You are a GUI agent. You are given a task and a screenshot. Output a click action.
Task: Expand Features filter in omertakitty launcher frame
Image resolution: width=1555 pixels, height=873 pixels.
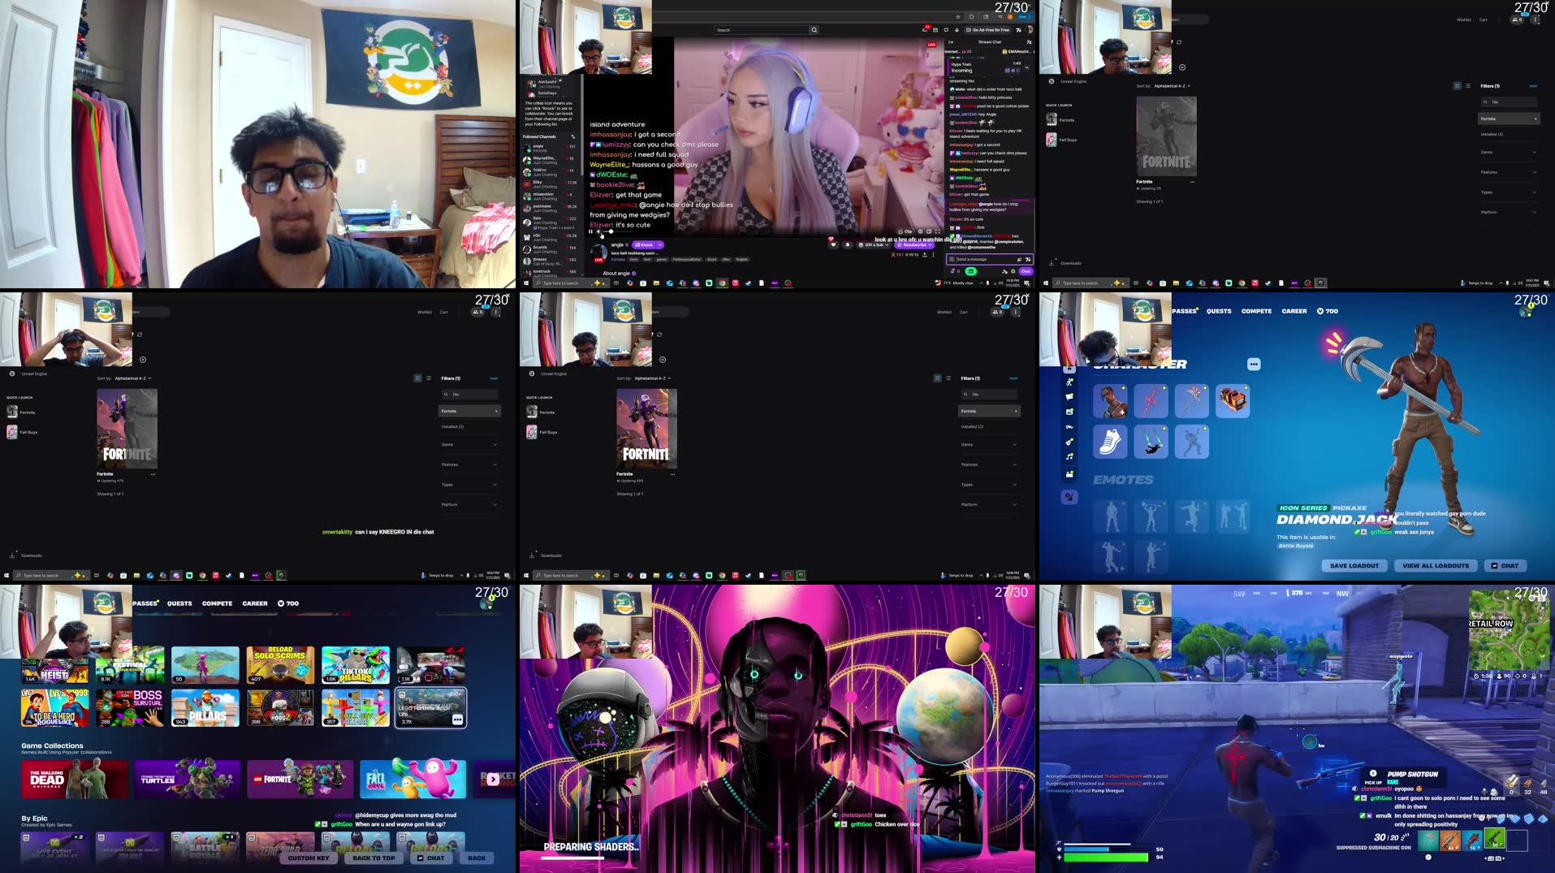(x=469, y=465)
